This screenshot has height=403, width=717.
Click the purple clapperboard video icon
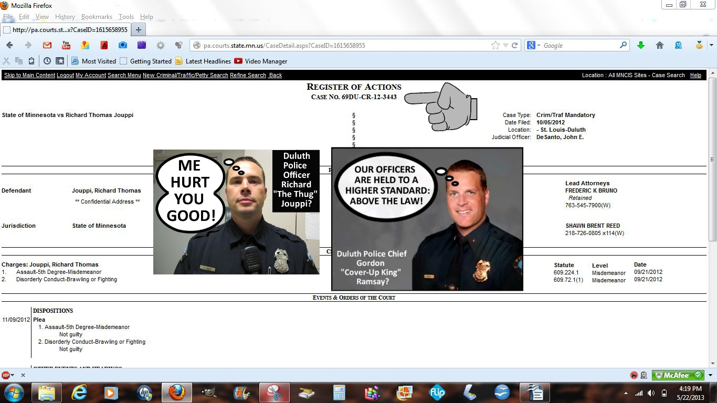142,45
